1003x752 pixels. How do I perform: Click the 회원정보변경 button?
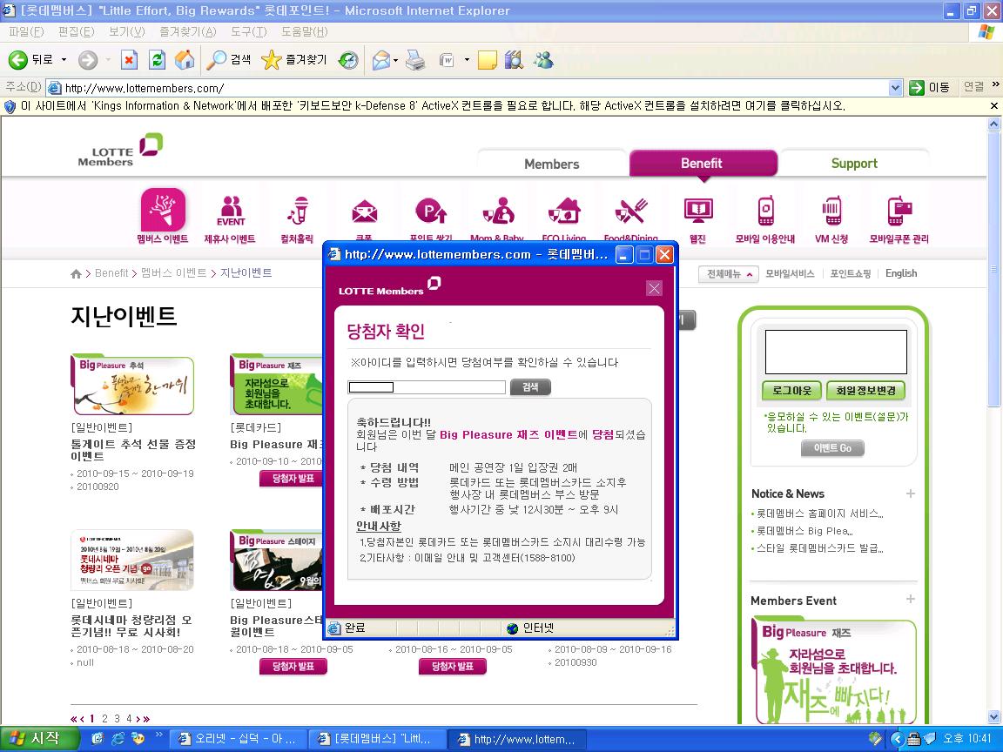(866, 391)
